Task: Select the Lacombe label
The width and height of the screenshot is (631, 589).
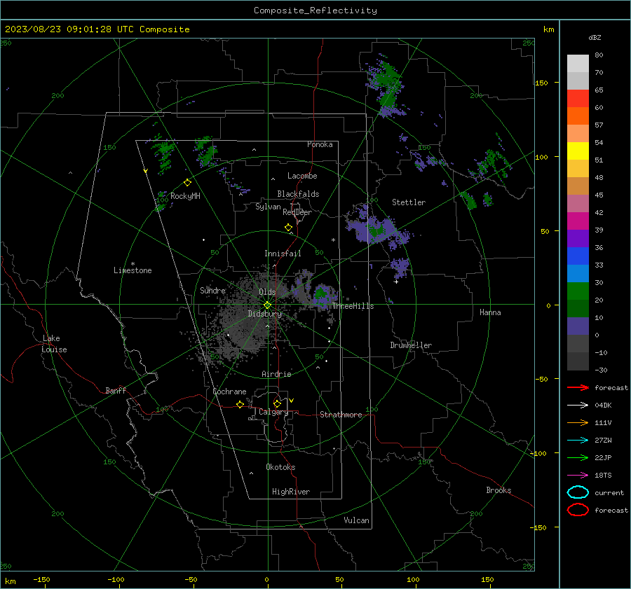Action: point(301,176)
